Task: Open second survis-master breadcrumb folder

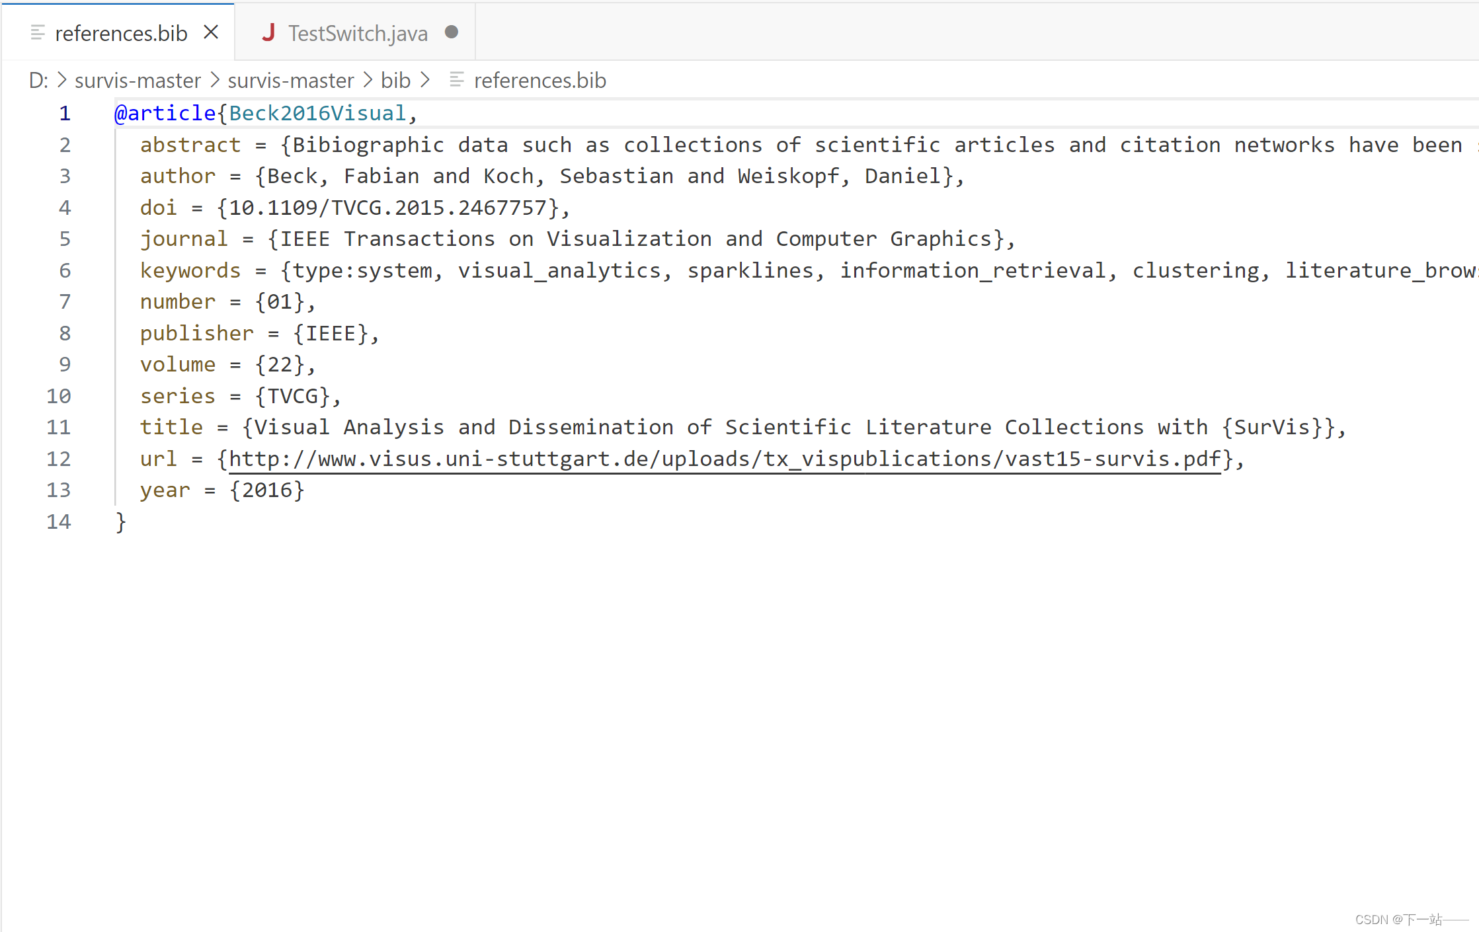Action: 291,80
